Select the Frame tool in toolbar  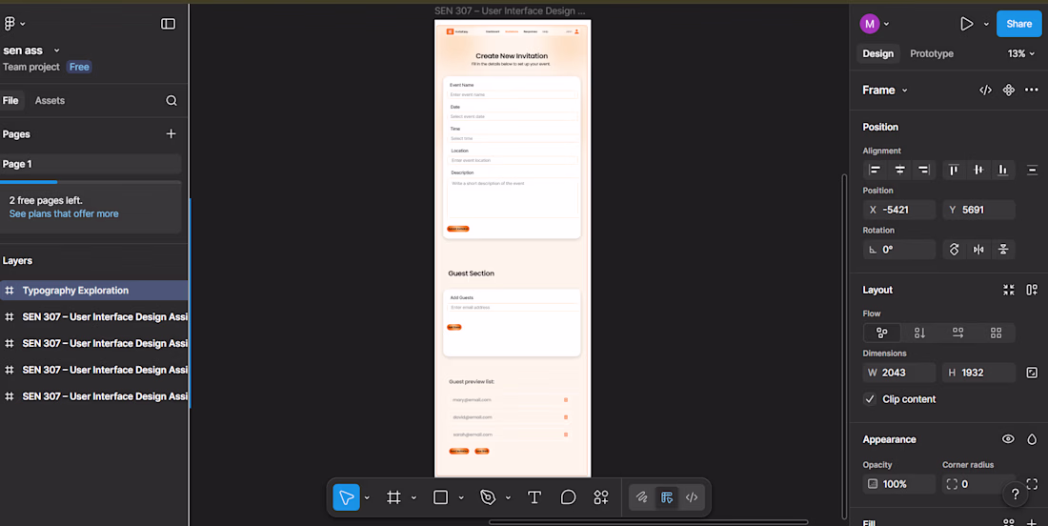click(x=393, y=497)
